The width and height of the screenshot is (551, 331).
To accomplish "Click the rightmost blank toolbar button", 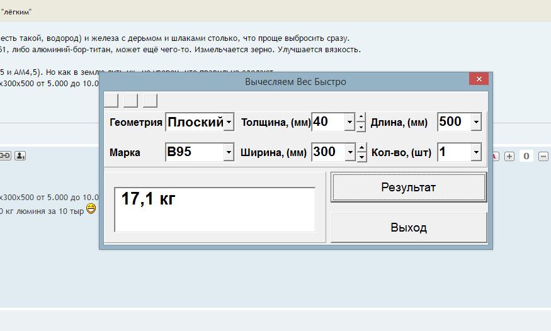I will 150,101.
